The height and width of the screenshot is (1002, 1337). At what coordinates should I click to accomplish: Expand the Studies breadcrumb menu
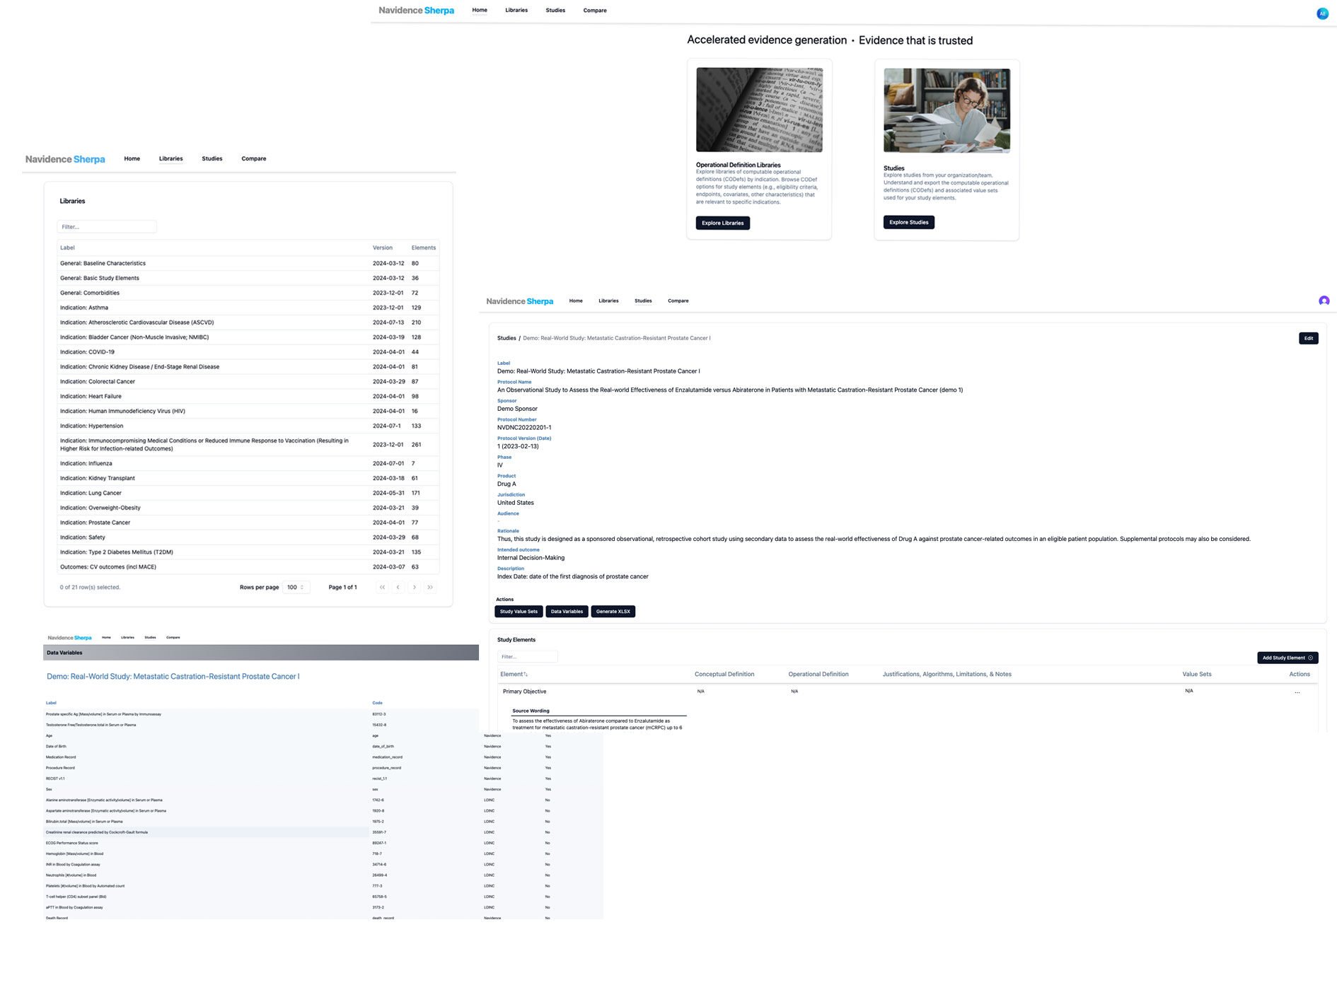tap(507, 338)
